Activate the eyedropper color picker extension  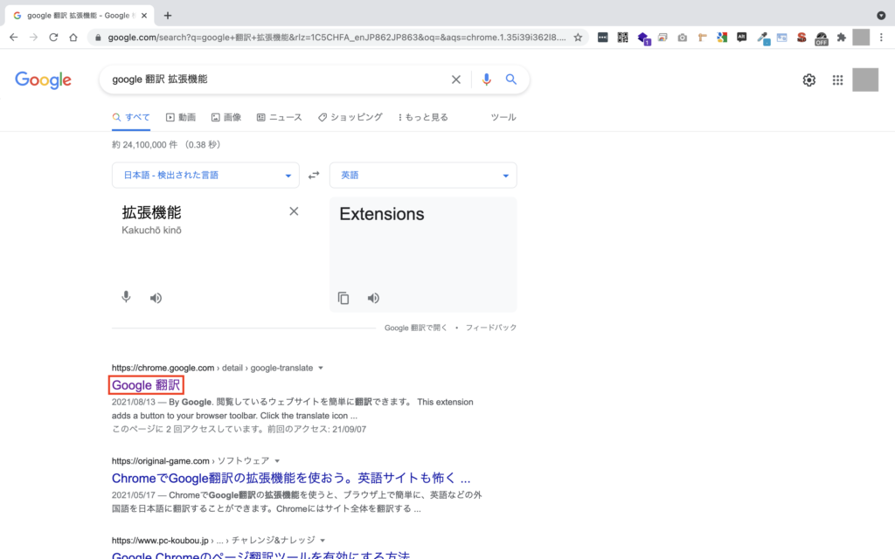pos(762,38)
